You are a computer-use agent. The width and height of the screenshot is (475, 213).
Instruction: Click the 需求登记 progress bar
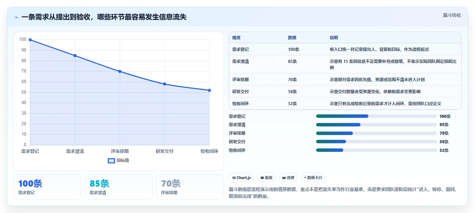click(376, 116)
